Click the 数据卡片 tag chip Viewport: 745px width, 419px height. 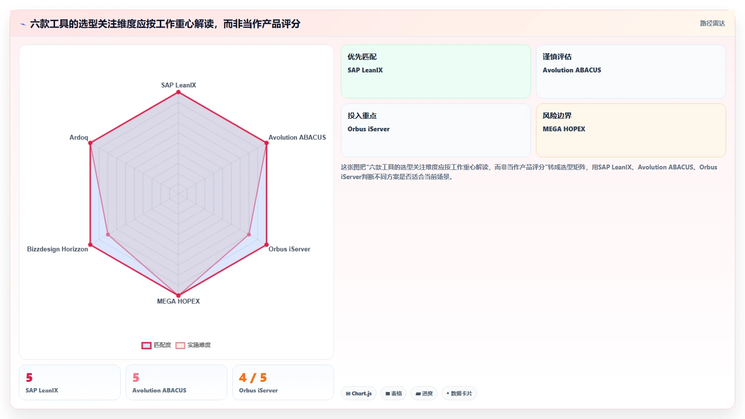(x=459, y=393)
